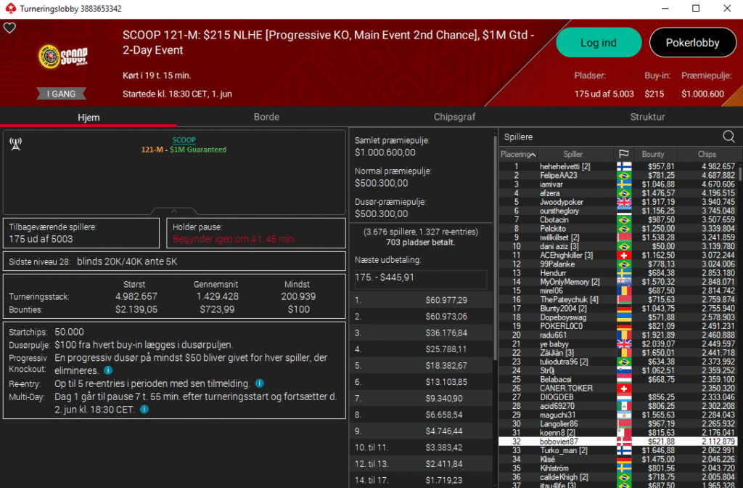Click the flag next to maguchi31

coord(623,415)
